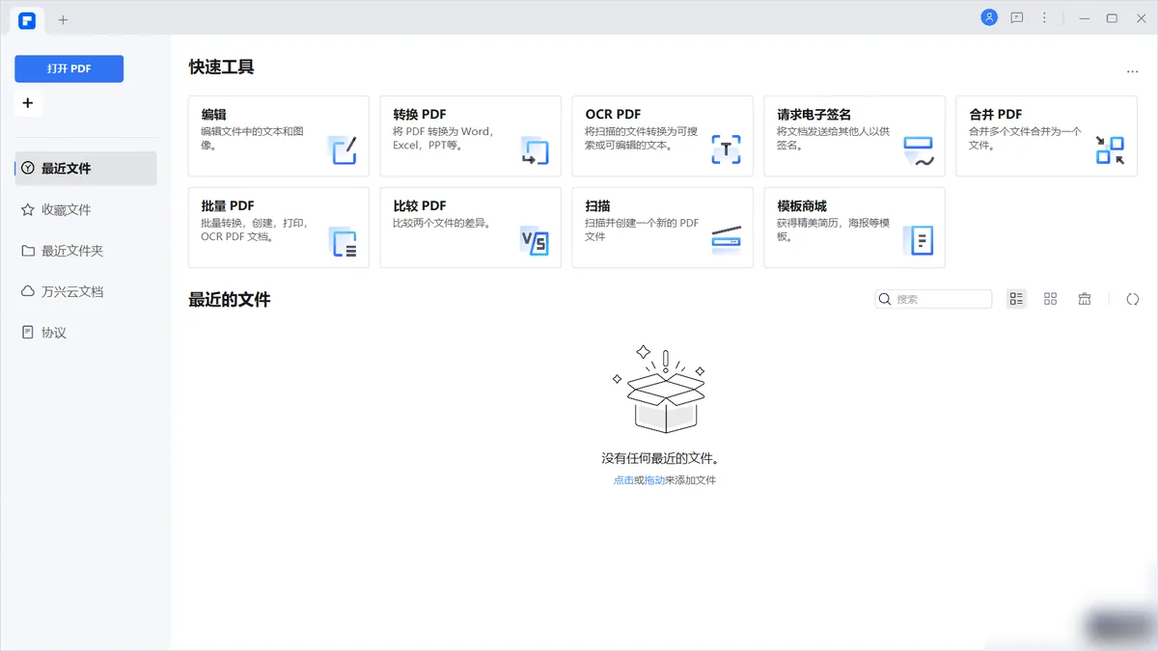Open the 转换 PDF tool card
The height and width of the screenshot is (651, 1158).
pos(470,136)
